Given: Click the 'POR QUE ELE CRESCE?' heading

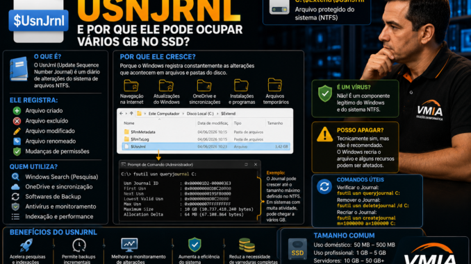Looking at the screenshot, I should (158, 57).
